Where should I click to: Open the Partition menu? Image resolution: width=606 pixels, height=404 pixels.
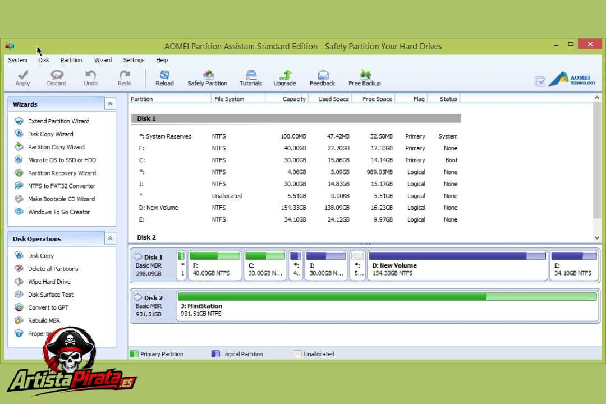tap(71, 60)
